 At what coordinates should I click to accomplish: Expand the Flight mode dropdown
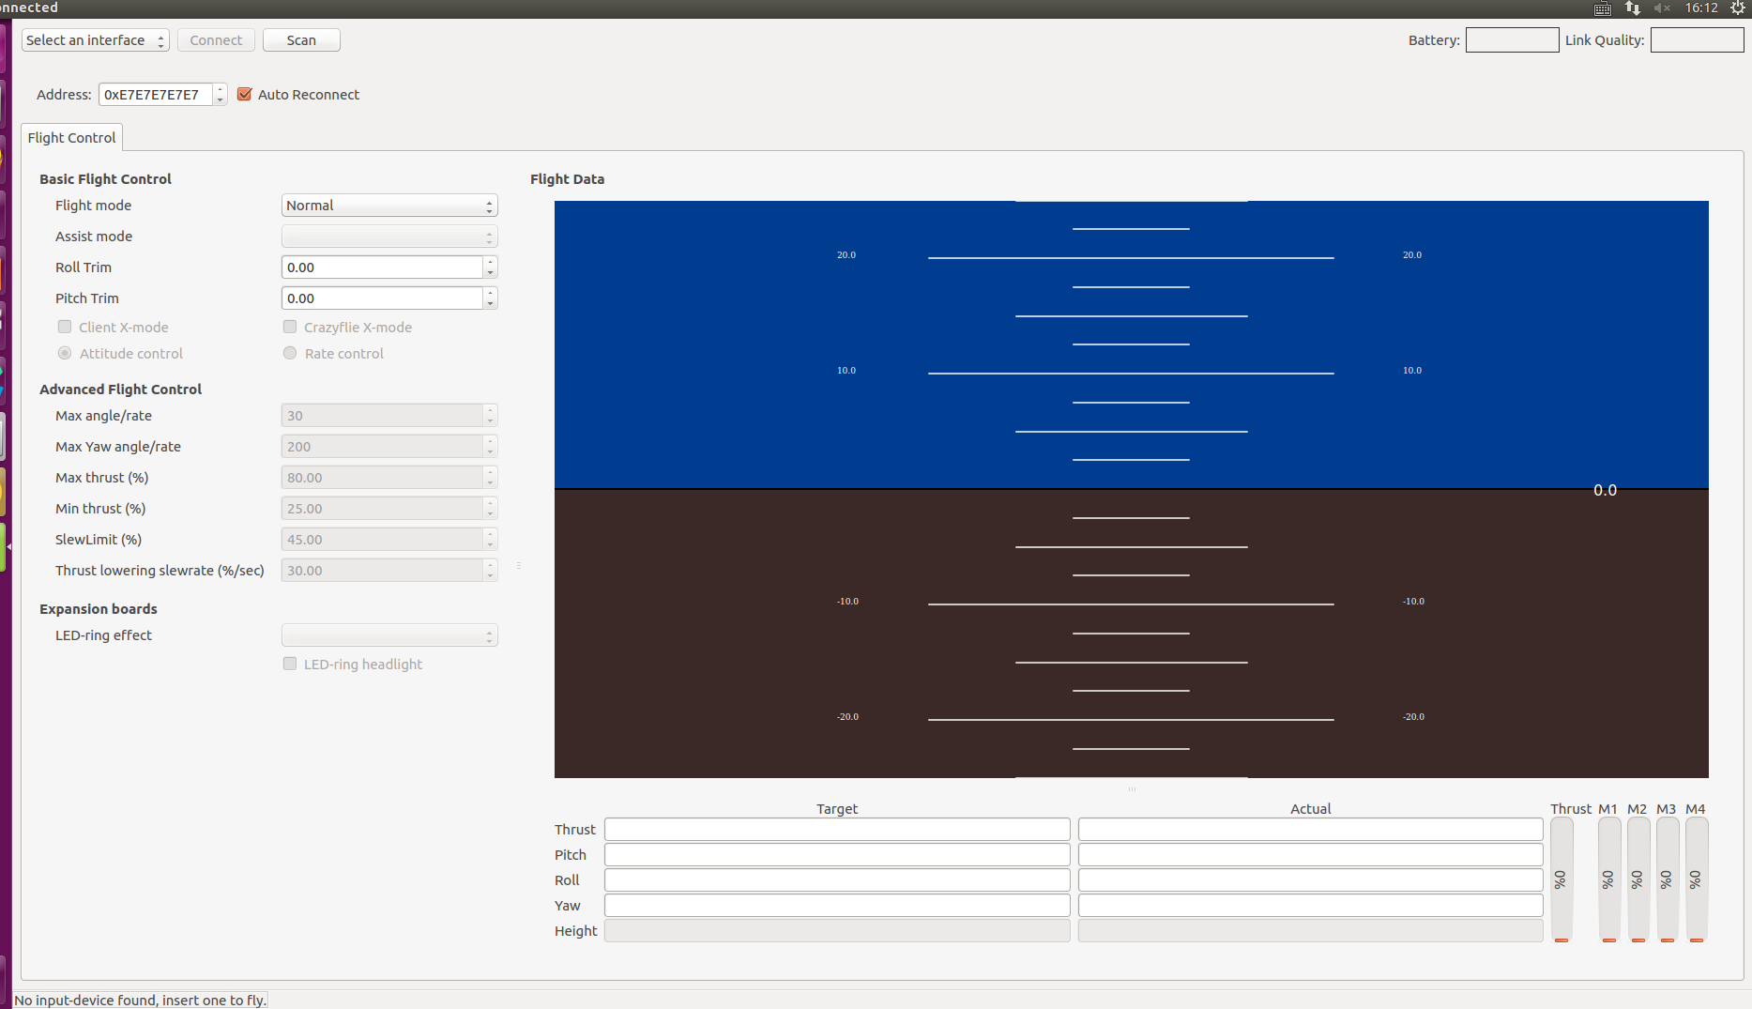point(388,206)
